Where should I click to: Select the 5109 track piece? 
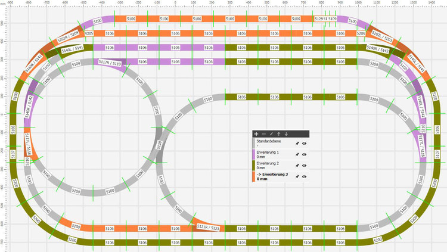click(x=333, y=19)
